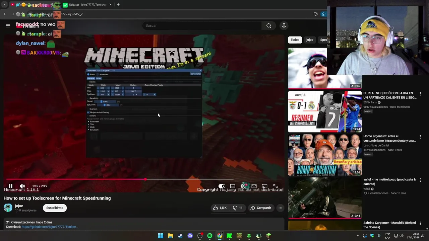Viewport: 429px width, 241px height.
Task: Show hidden system tray icons
Action: (x=358, y=236)
